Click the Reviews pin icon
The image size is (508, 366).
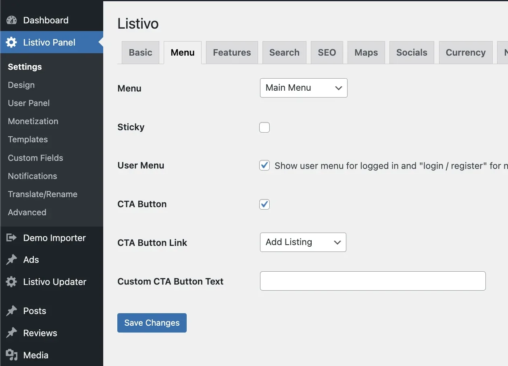[12, 333]
